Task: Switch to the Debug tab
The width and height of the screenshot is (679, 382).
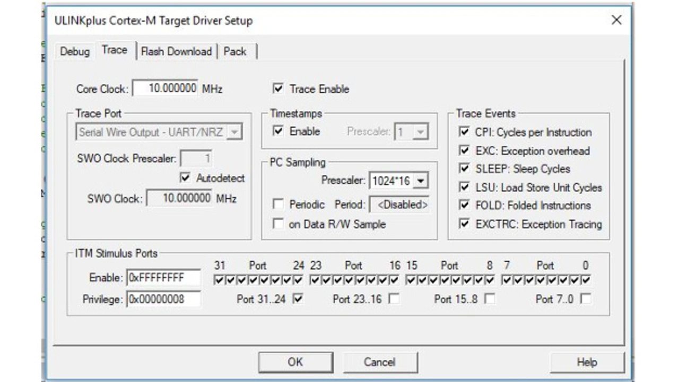Action: (74, 51)
